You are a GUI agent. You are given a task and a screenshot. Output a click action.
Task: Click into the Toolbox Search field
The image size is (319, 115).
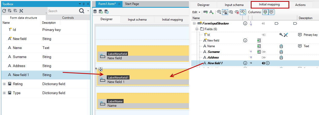(63, 11)
